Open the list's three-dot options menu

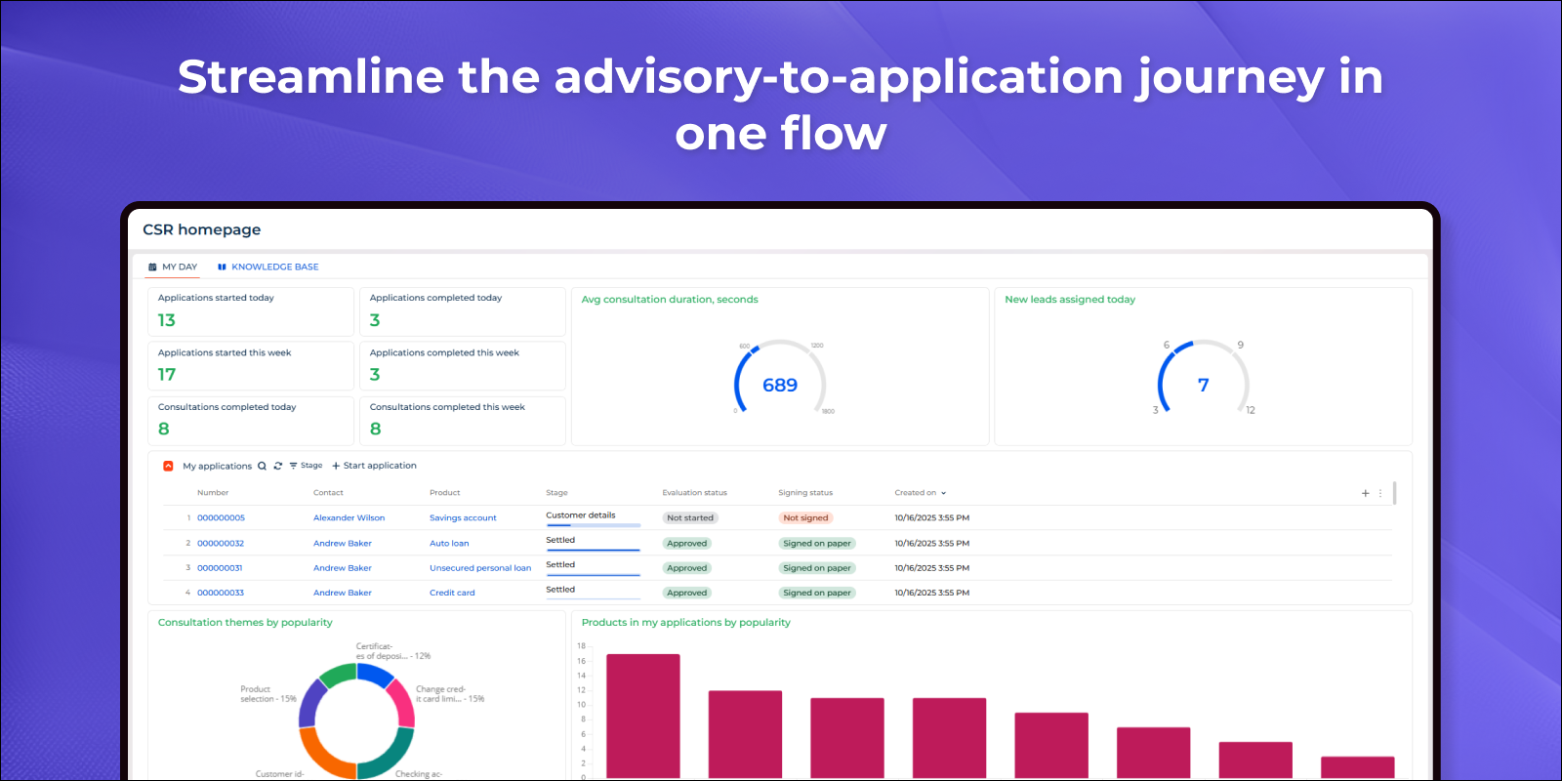[x=1380, y=493]
